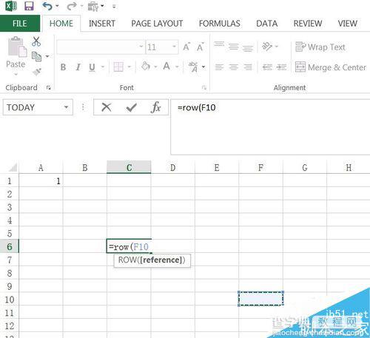The height and width of the screenshot is (338, 370).
Task: Switch to the FORMULAS tab
Action: 220,24
